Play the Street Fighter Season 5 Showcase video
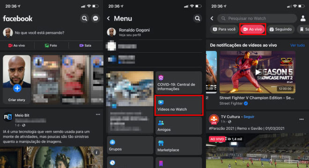 (258, 72)
